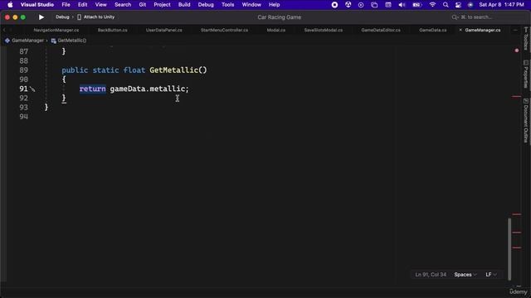Open the UserDataPanel.cs tab
Screen dimensions: 531x298
[x=164, y=30]
